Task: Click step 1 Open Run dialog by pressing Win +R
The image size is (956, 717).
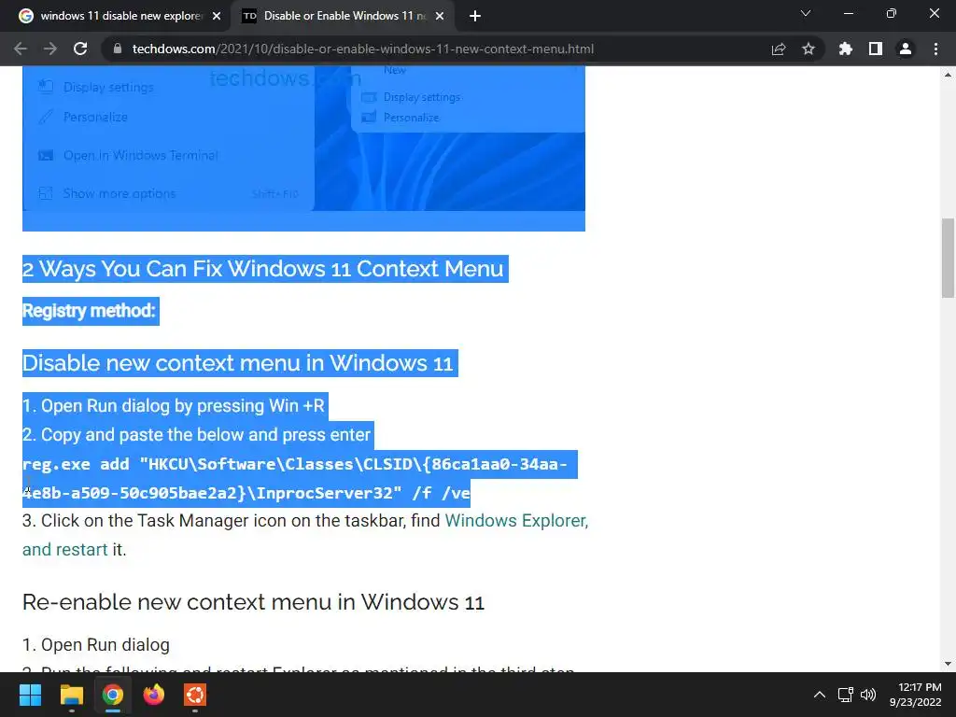Action: (x=174, y=406)
